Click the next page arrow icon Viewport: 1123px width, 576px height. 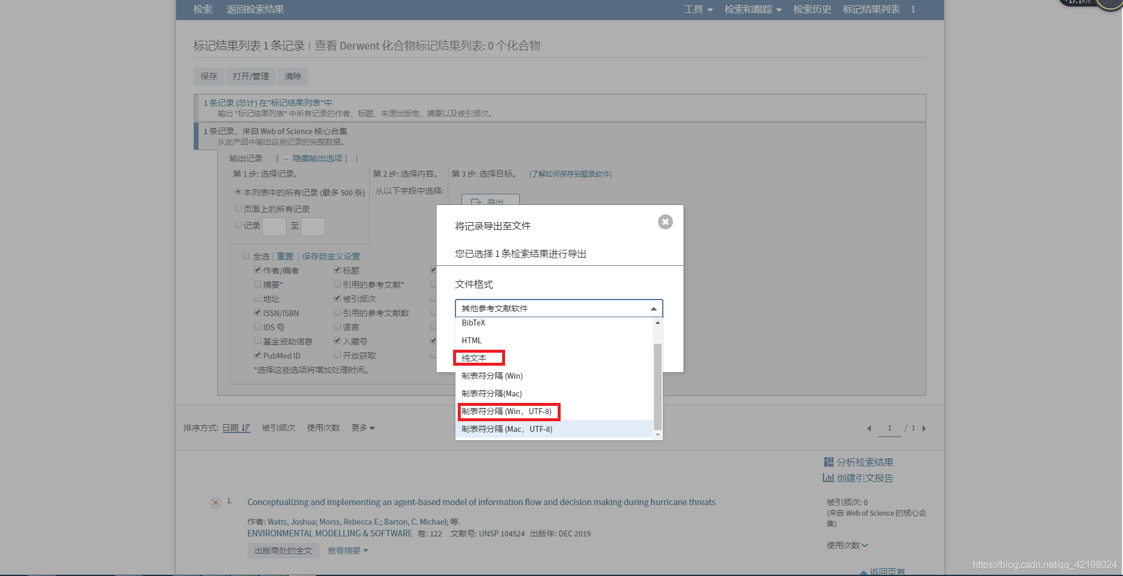click(924, 428)
